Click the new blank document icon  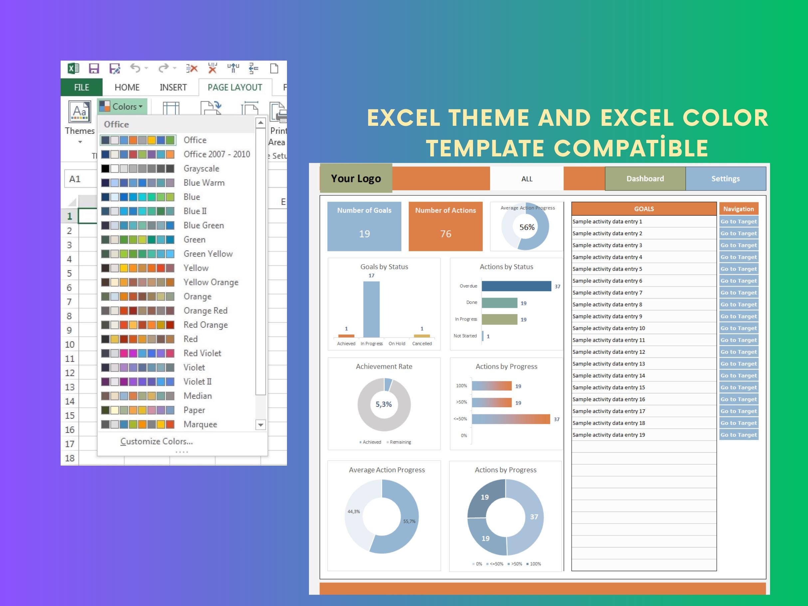[275, 68]
